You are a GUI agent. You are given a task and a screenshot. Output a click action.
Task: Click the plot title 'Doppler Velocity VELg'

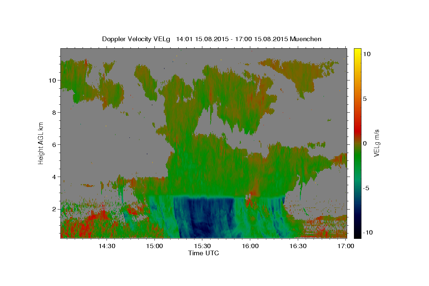[136, 39]
